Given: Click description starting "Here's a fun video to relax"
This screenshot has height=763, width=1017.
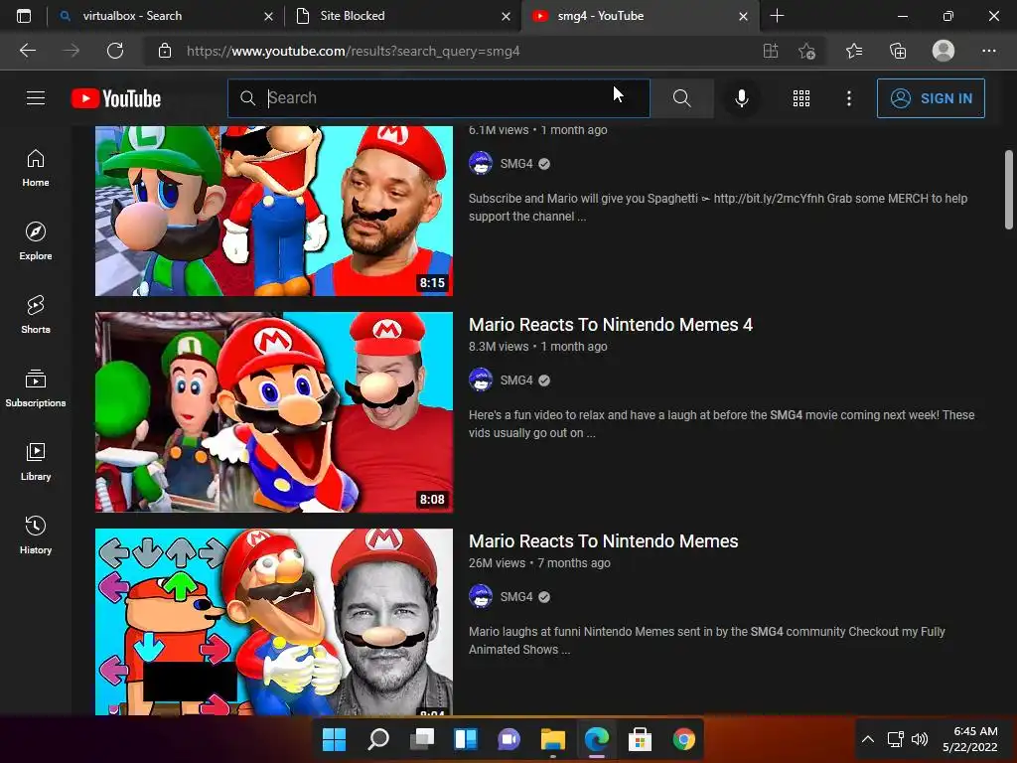Looking at the screenshot, I should (x=721, y=424).
